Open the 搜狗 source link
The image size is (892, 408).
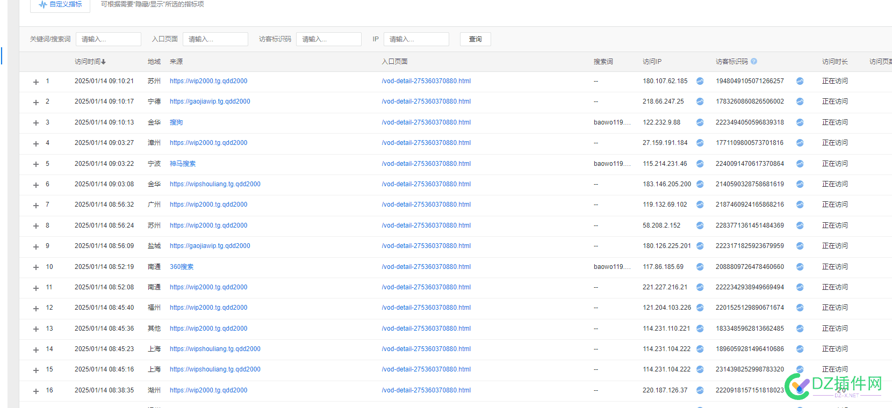coord(176,122)
